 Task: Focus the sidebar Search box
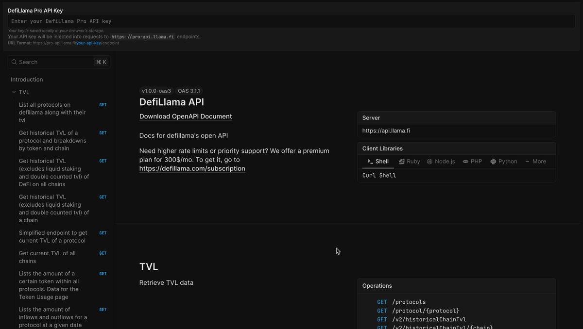click(59, 62)
